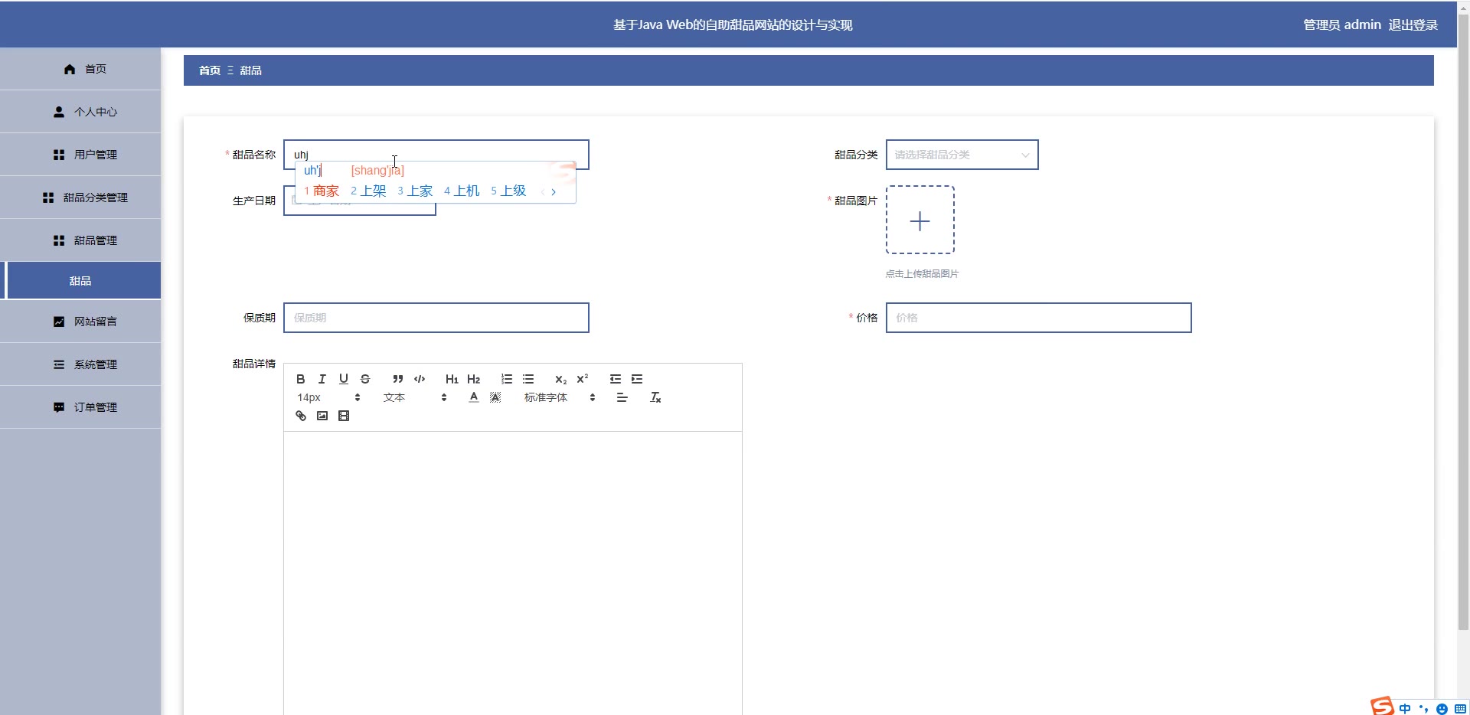Open 个人中心 in the sidebar

pyautogui.click(x=80, y=112)
